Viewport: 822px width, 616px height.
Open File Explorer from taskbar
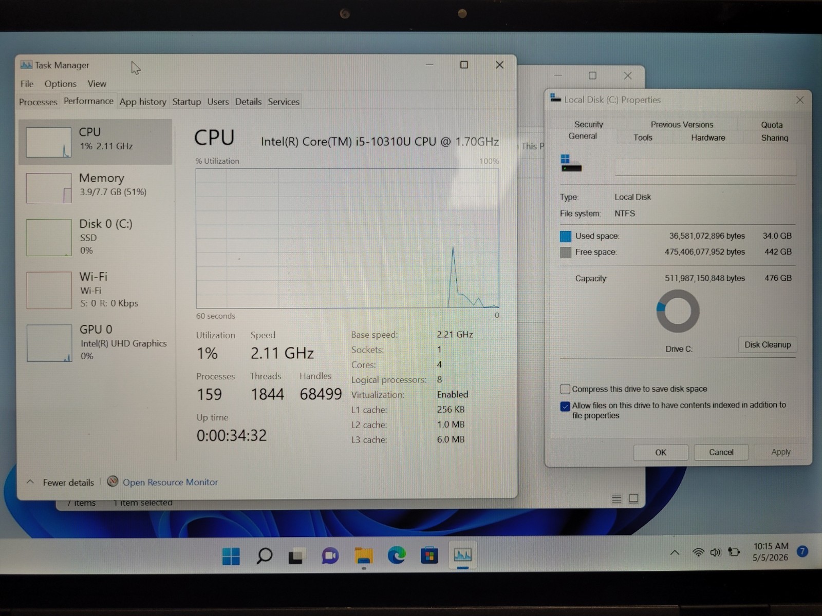(364, 556)
